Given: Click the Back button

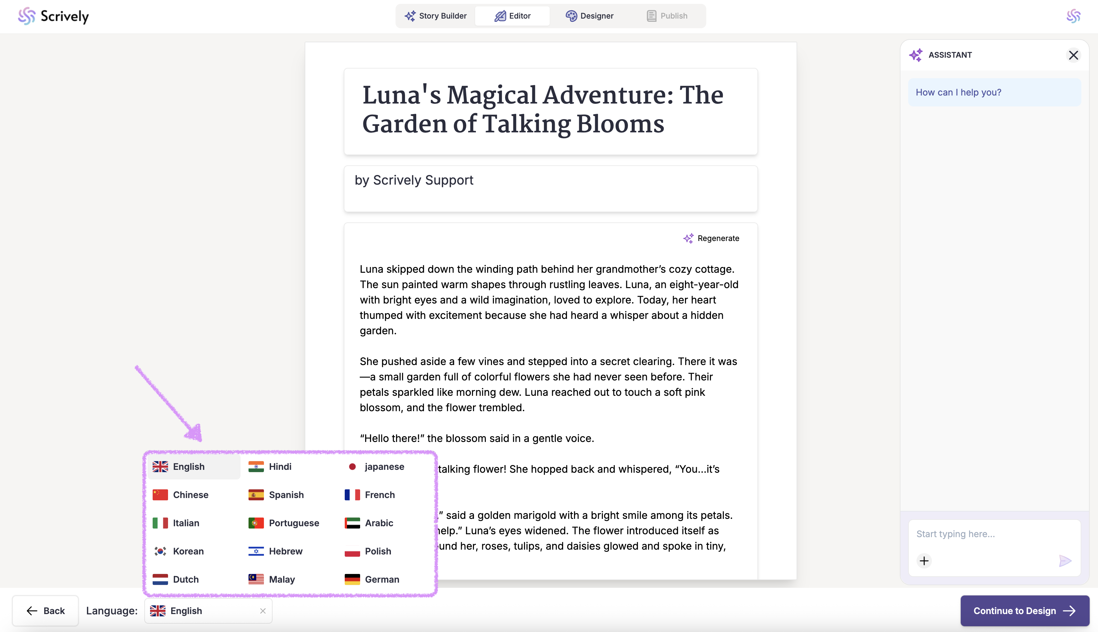Looking at the screenshot, I should (46, 611).
